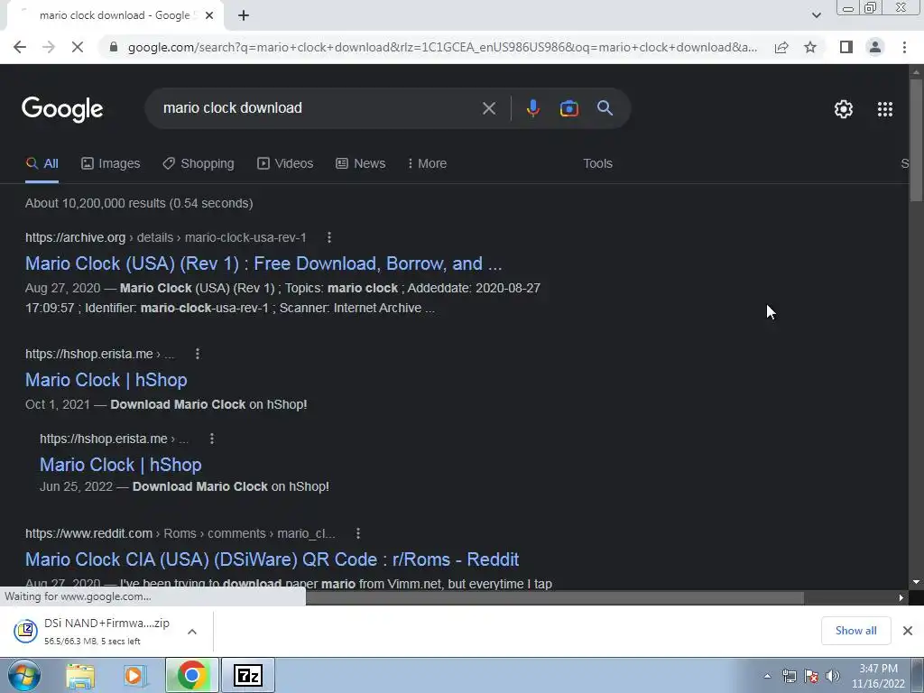
Task: Open the Mario Clock CIA Reddit result
Action: click(x=273, y=559)
